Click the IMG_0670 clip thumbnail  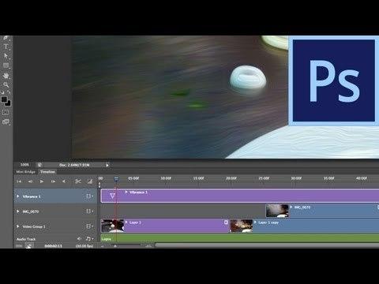click(x=277, y=211)
